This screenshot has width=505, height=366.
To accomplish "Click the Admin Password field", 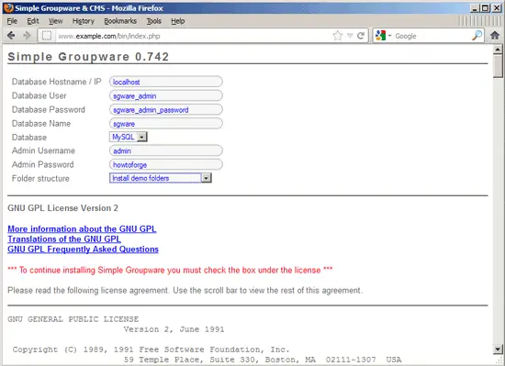I will tap(166, 164).
